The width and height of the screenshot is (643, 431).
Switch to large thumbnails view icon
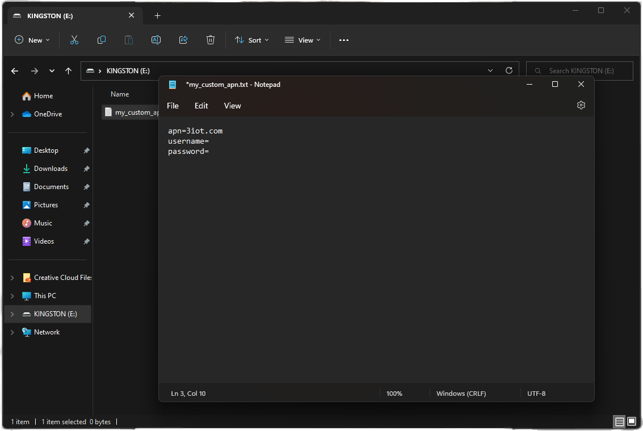(x=632, y=421)
